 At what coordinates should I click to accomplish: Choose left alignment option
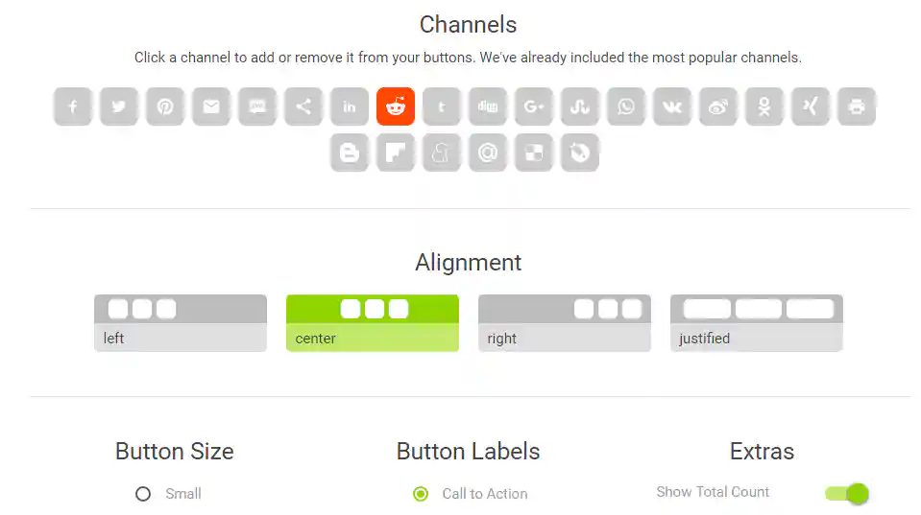click(181, 323)
